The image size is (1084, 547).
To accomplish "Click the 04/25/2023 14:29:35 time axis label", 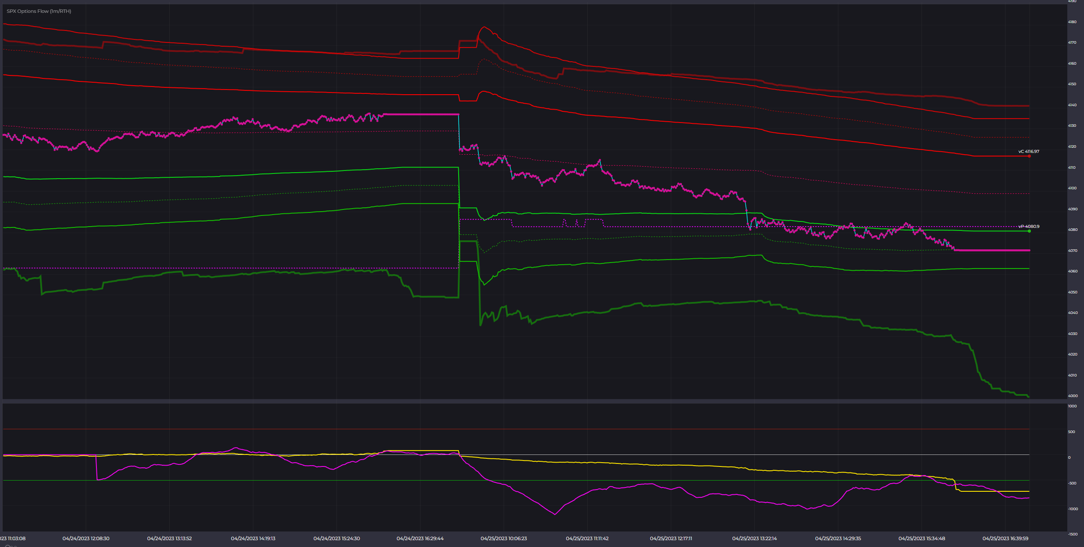I will click(838, 538).
